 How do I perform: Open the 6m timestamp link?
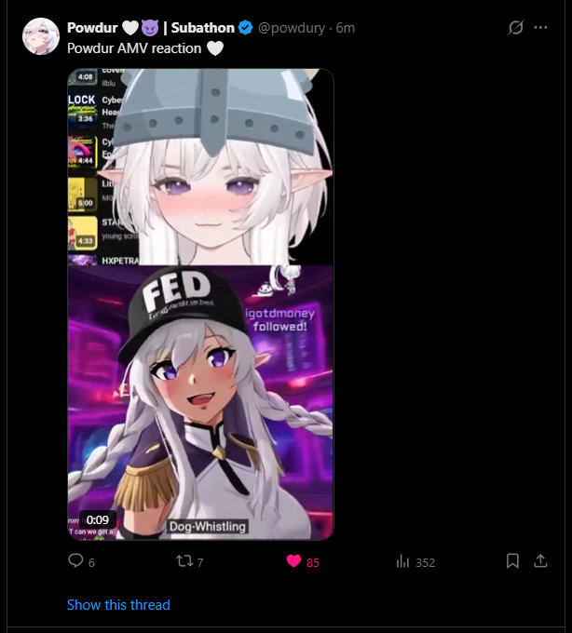pos(346,28)
